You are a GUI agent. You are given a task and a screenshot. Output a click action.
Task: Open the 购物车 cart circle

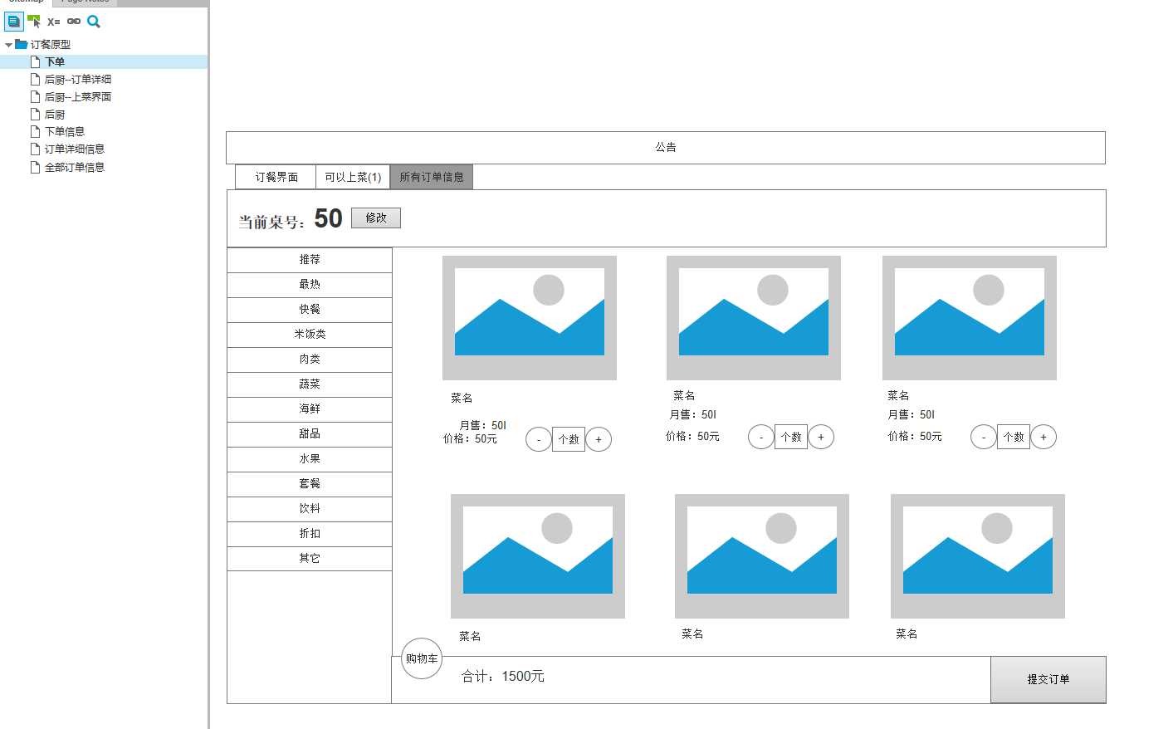click(x=422, y=658)
